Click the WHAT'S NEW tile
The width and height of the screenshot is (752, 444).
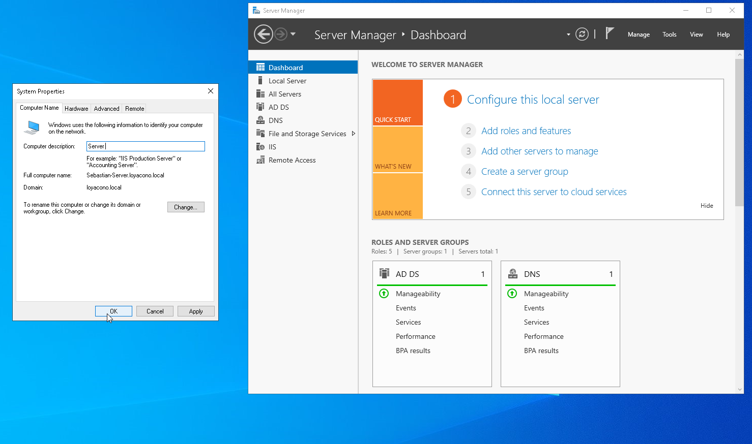tap(398, 149)
